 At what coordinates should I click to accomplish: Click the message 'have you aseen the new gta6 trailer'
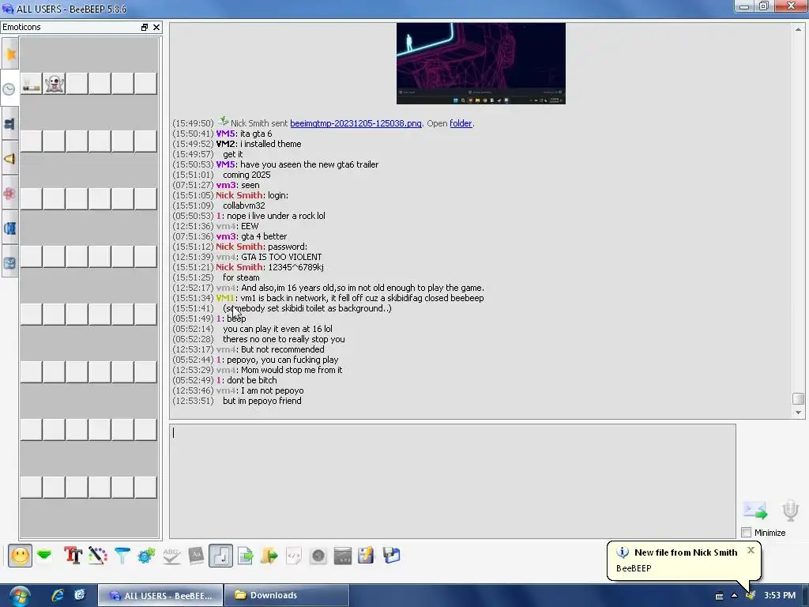309,164
